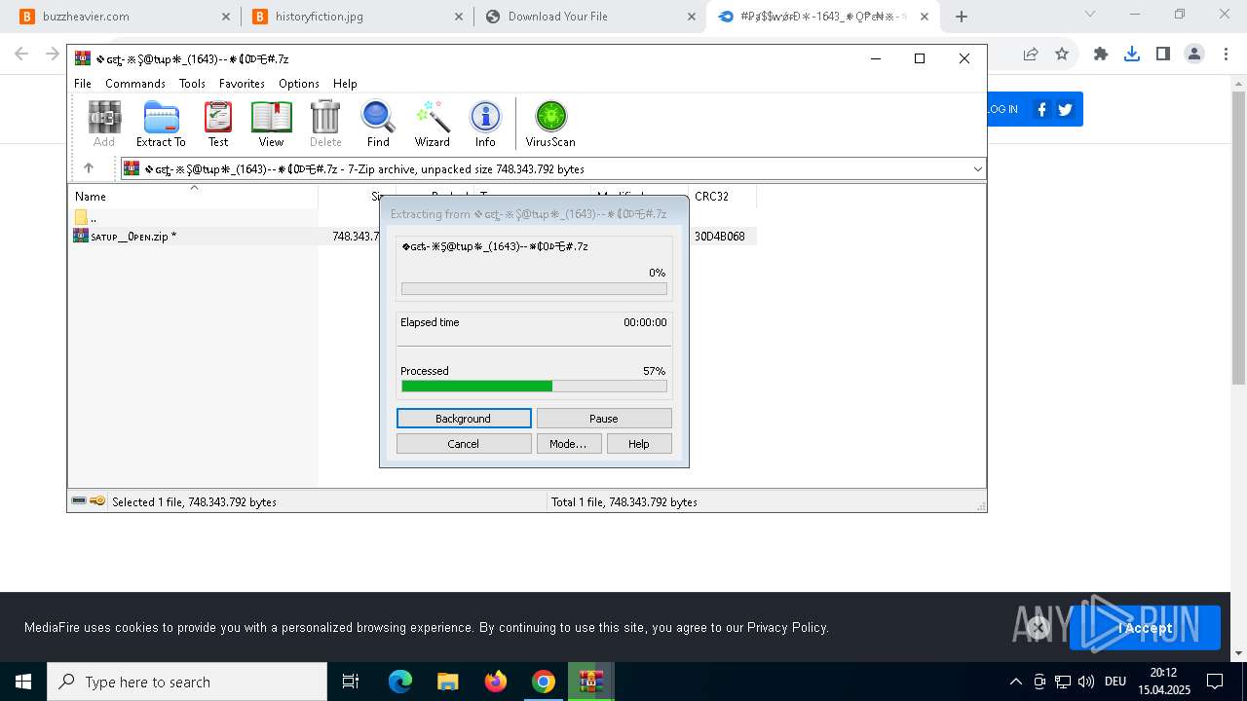Image resolution: width=1247 pixels, height=701 pixels.
Task: Click the key password icon in status bar
Action: coord(97,501)
